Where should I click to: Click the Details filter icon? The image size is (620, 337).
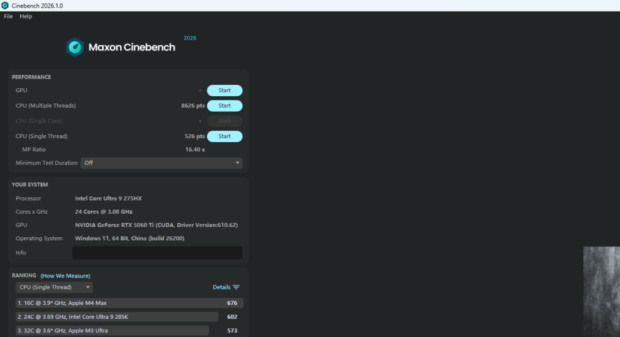pos(236,287)
